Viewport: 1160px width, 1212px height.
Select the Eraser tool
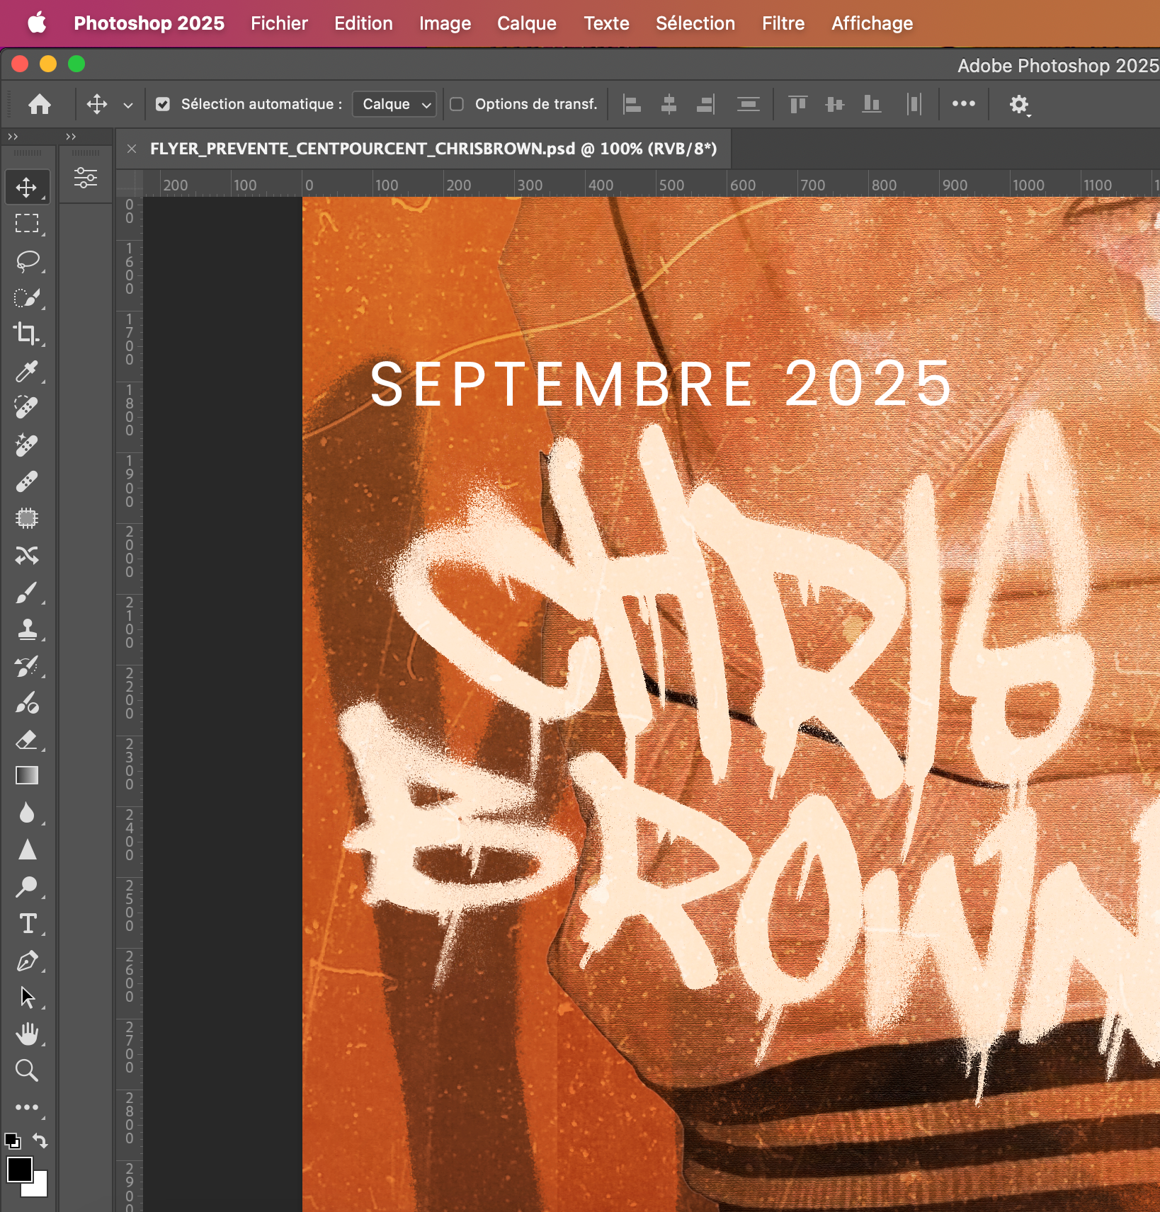(x=27, y=739)
